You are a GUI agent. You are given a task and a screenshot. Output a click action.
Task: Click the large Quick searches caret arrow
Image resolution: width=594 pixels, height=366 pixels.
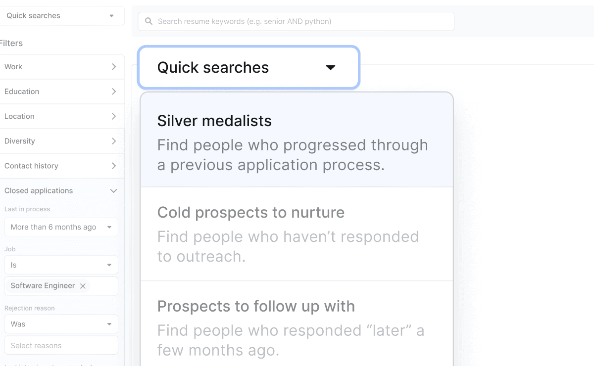coord(330,67)
